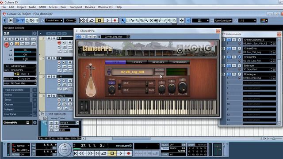
Task: Click transport bar Rewind button
Action: (x=82, y=153)
